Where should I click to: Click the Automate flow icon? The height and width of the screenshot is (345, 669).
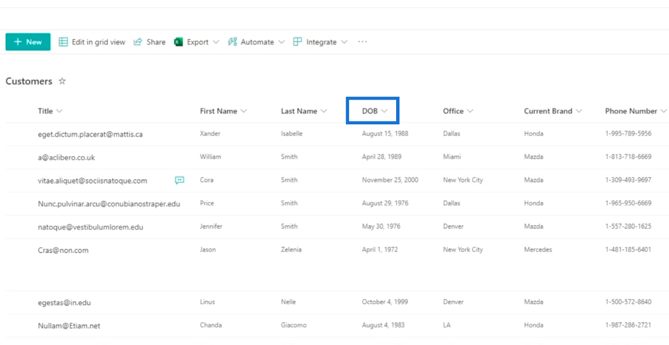pos(233,42)
